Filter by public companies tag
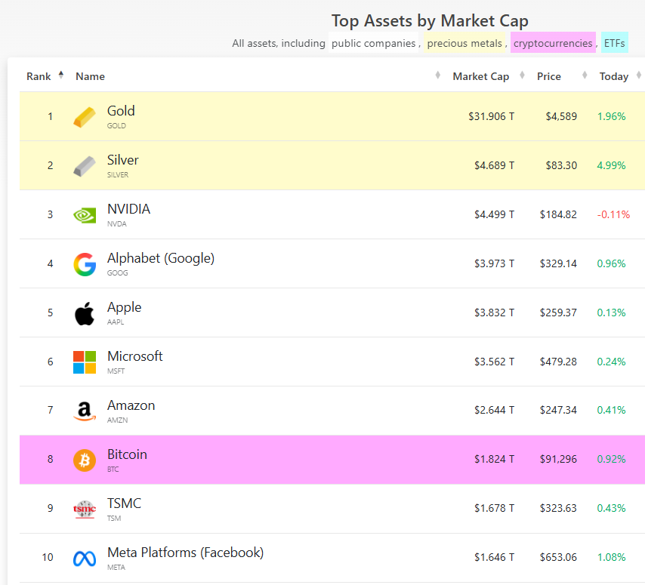Viewport: 645px width, 585px height. point(373,43)
